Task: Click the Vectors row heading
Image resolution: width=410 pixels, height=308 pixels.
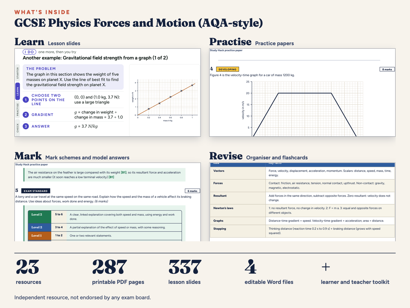Action: click(x=219, y=171)
